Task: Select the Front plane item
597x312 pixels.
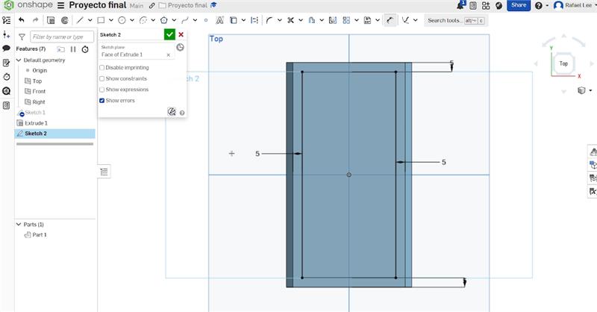Action: tap(39, 91)
